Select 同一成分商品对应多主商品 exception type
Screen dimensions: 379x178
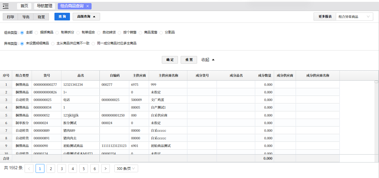tap(93, 44)
